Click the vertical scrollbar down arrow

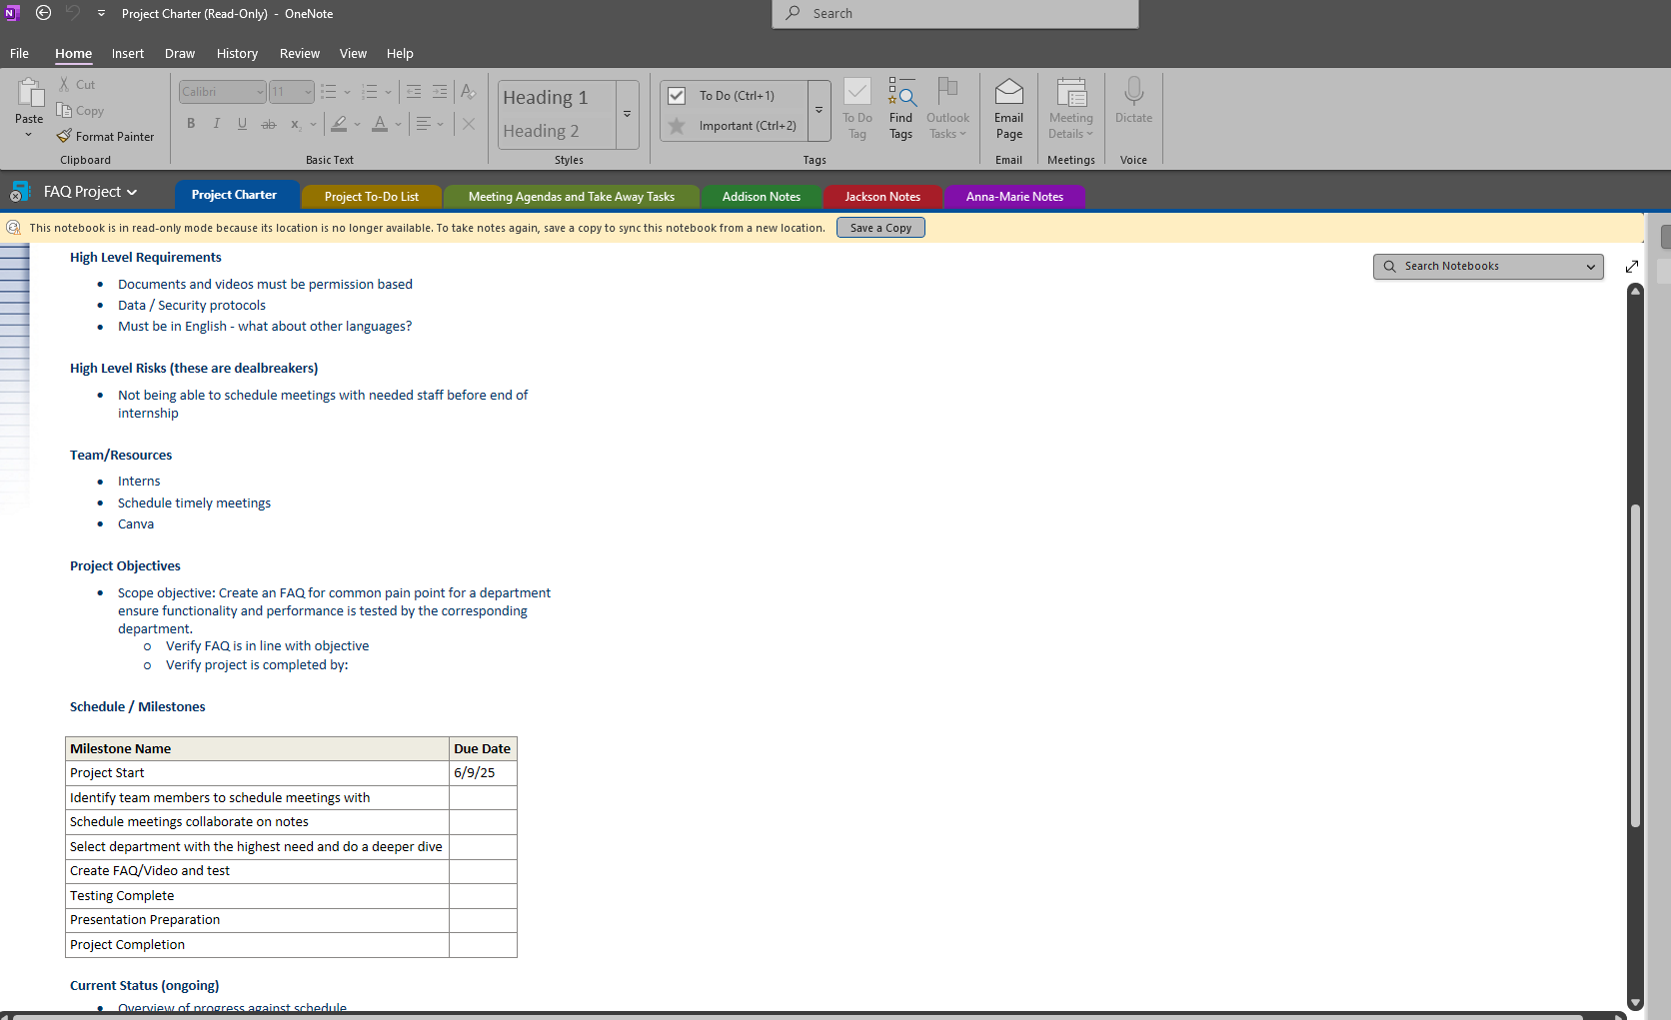(x=1635, y=1003)
